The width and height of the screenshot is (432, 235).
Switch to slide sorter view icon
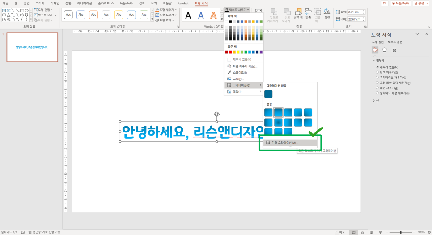[363, 232]
